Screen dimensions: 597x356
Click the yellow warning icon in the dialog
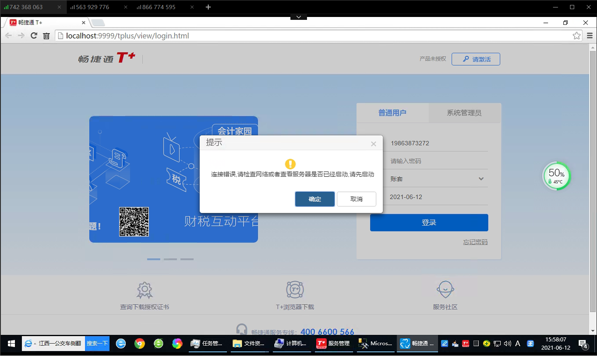(x=290, y=164)
